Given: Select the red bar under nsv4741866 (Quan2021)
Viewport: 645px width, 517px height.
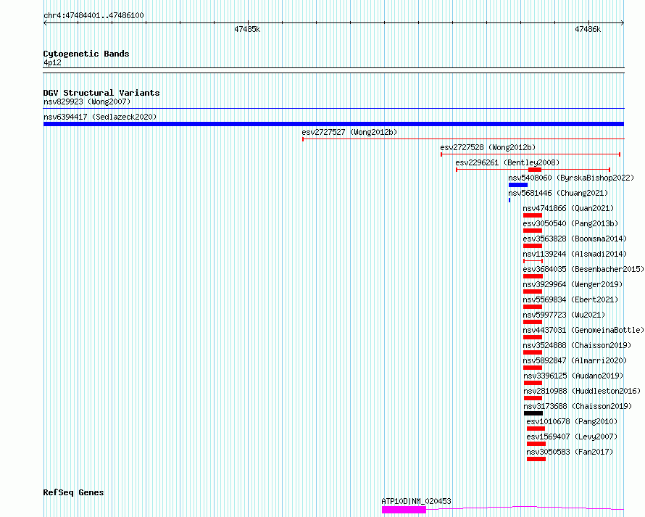Looking at the screenshot, I should coord(533,215).
